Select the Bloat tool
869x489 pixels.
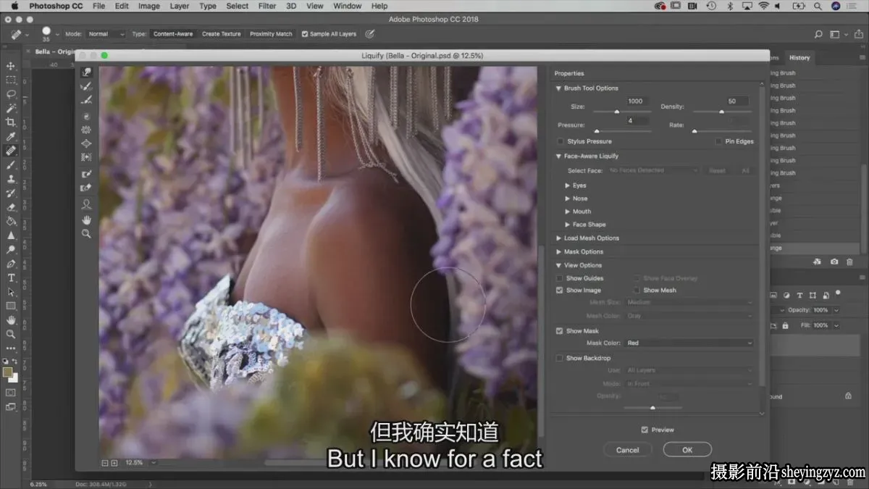tap(86, 143)
